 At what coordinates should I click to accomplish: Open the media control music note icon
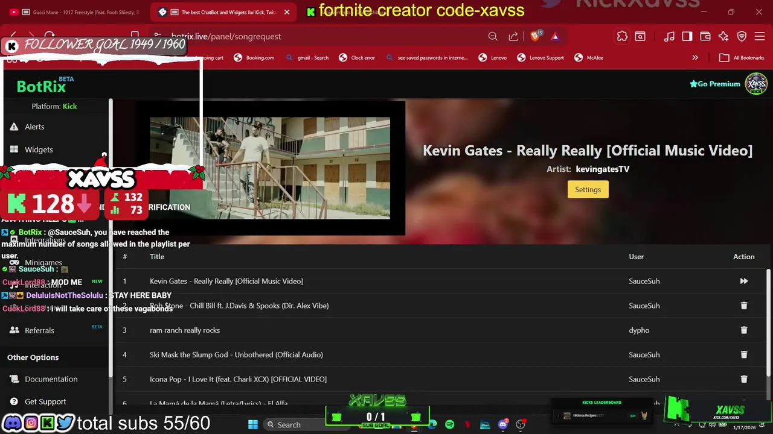click(669, 36)
